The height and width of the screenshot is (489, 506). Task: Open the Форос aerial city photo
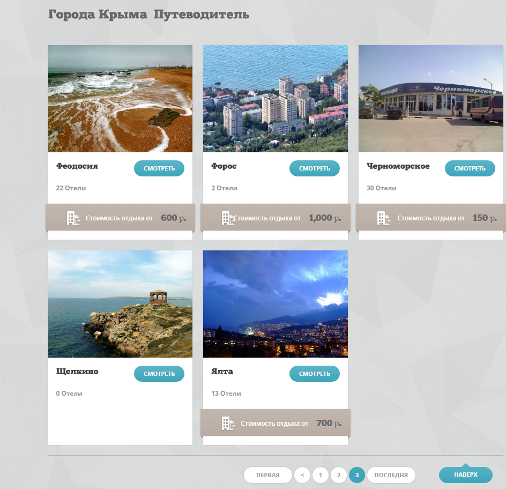tap(276, 99)
